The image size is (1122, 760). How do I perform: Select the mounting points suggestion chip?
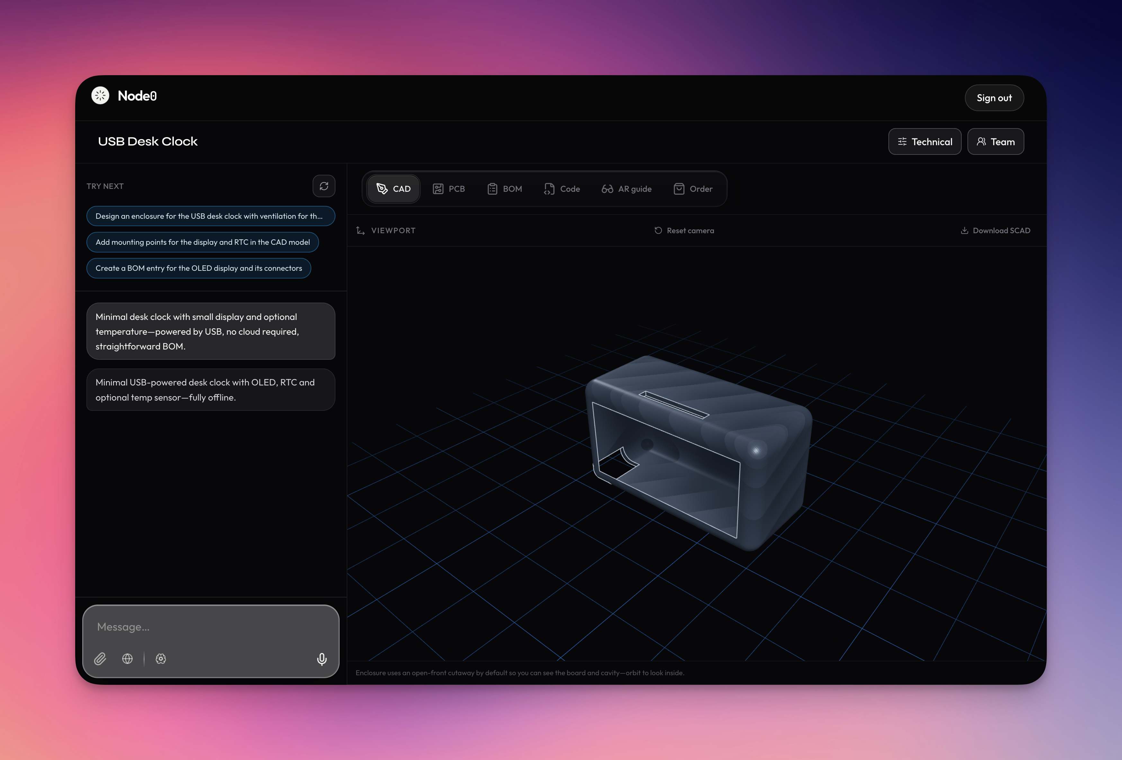(202, 242)
